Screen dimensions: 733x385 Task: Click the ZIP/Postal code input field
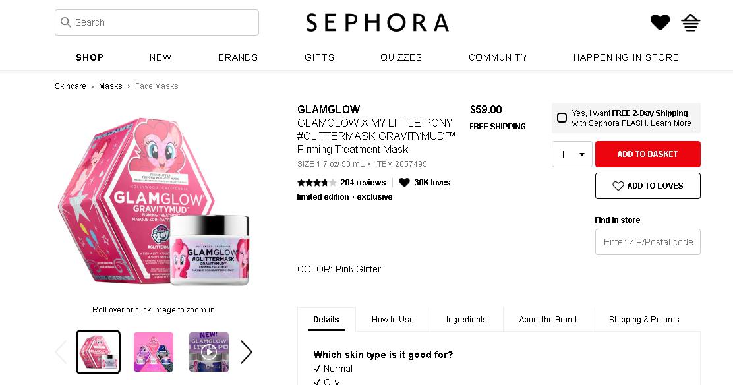pyautogui.click(x=647, y=242)
